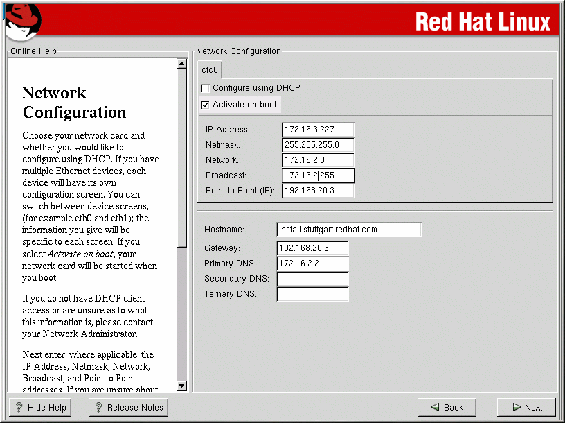Select the ctc0 device tab
This screenshot has width=565, height=423.
coord(209,70)
